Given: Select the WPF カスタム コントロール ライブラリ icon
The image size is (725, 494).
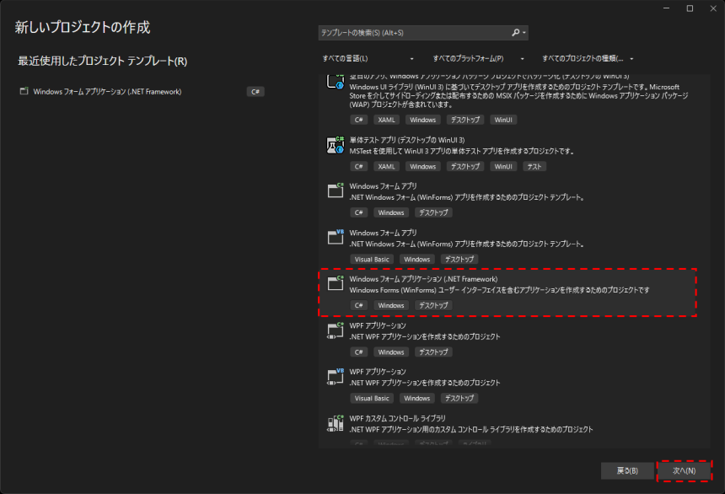Looking at the screenshot, I should (x=336, y=423).
